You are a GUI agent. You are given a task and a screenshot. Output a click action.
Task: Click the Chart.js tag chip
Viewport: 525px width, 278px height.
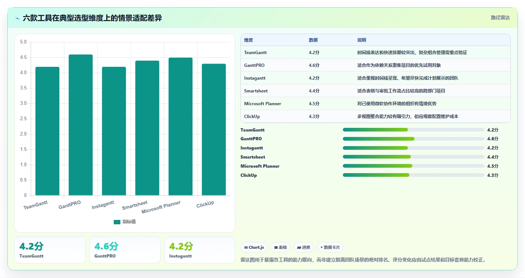[x=254, y=247]
